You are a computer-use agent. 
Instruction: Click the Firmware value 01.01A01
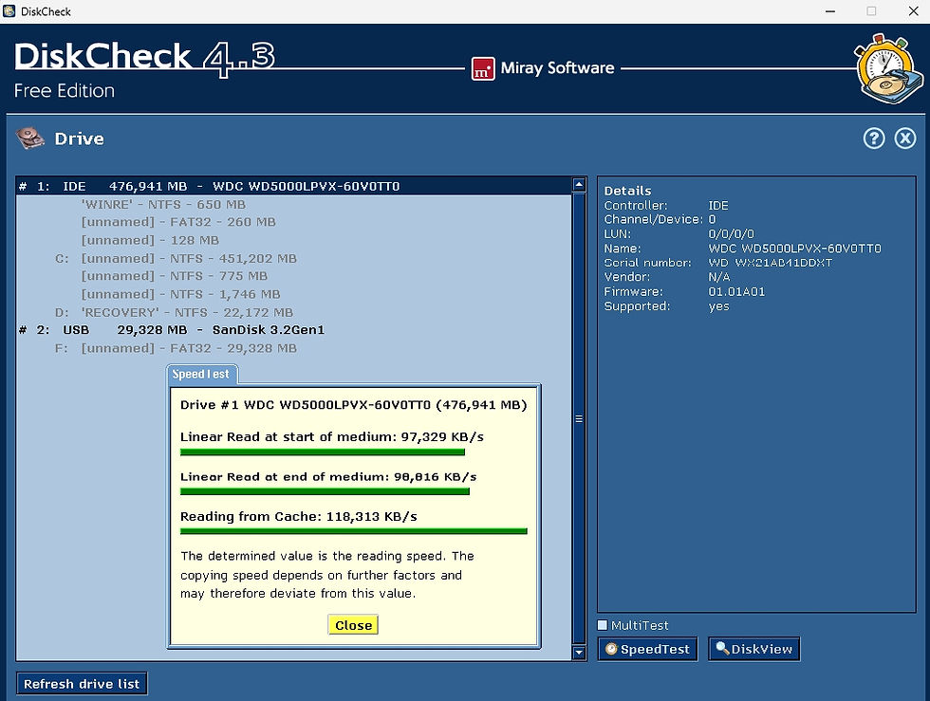pos(736,292)
